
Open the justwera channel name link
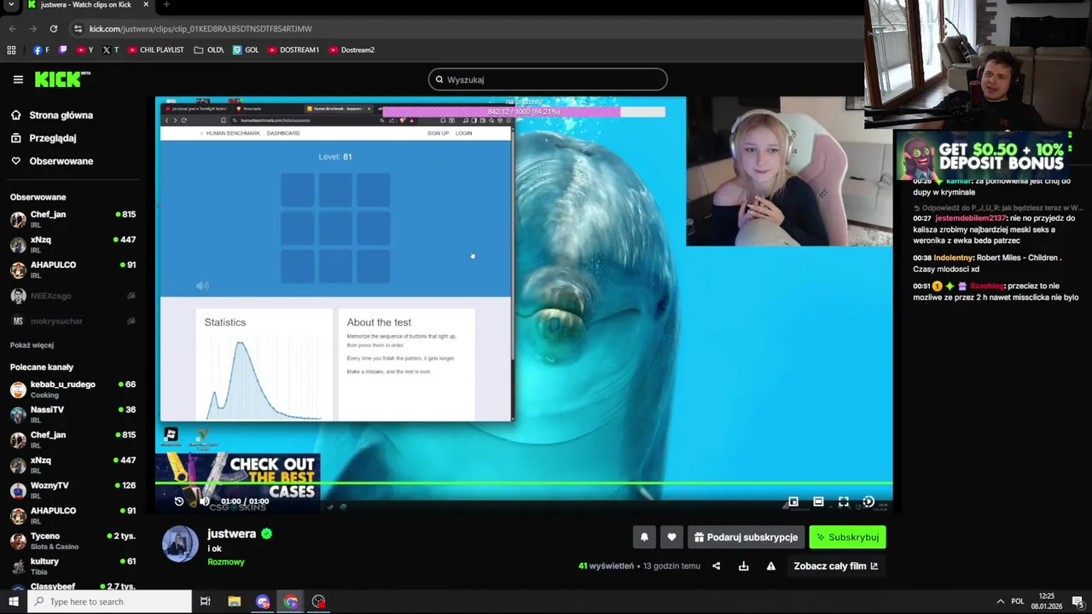point(231,534)
